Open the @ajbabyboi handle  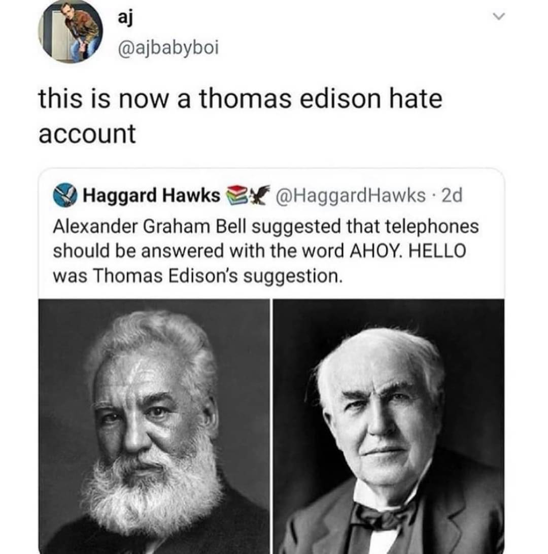[168, 48]
